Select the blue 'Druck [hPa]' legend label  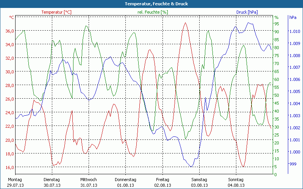[x=247, y=12]
